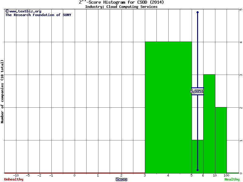Image resolution: width=243 pixels, height=182 pixels.
Task: Click the x-axis tick label '6'
Action: (x=203, y=175)
